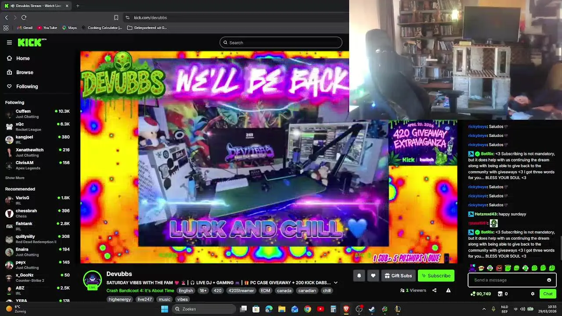Open xQc's channel in Following list

[x=37, y=126]
